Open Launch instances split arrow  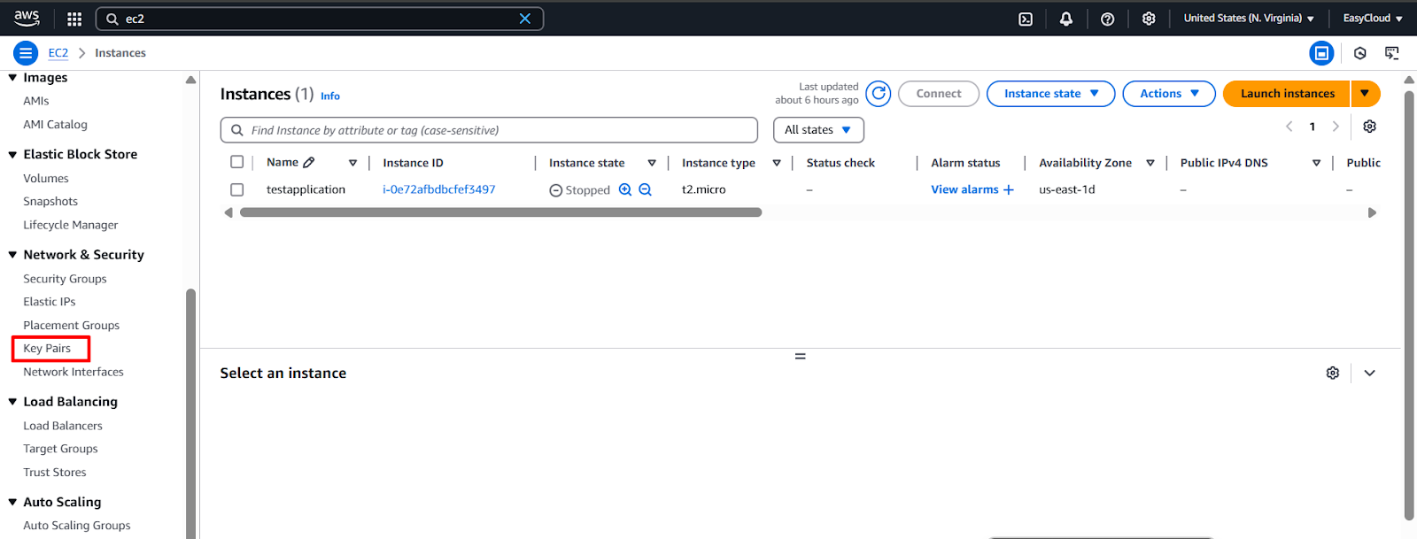[x=1365, y=93]
